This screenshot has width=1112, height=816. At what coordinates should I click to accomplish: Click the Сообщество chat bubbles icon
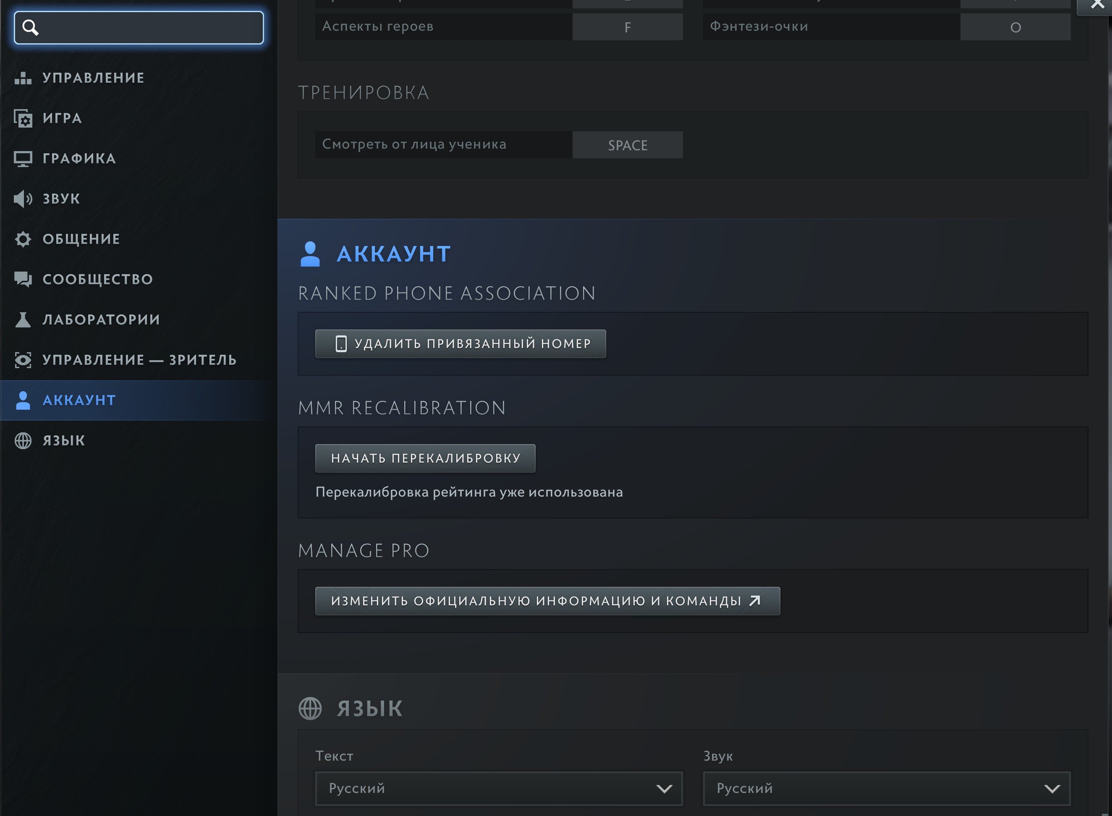pyautogui.click(x=23, y=279)
